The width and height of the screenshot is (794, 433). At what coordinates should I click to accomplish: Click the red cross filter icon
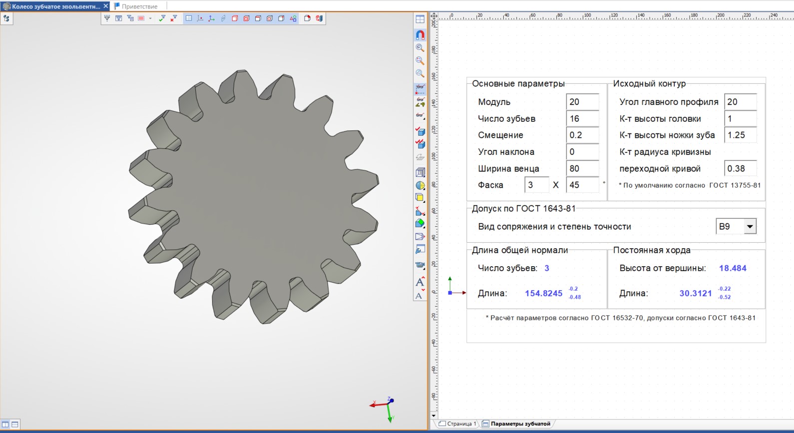[x=173, y=18]
